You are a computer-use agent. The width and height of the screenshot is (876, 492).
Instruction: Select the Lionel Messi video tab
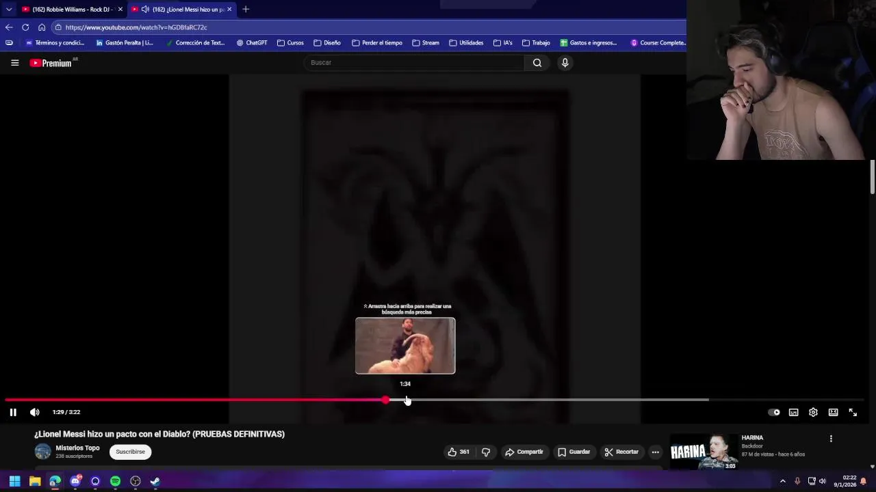click(182, 9)
